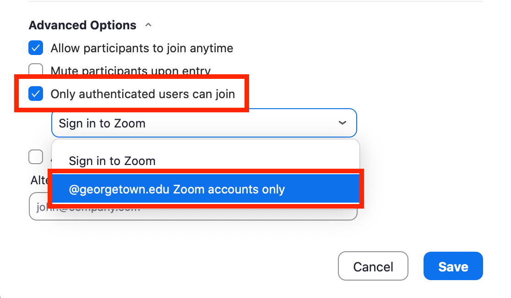Collapse the Advanced Options chevron
Viewport: 511px width, 298px height.
tap(148, 25)
